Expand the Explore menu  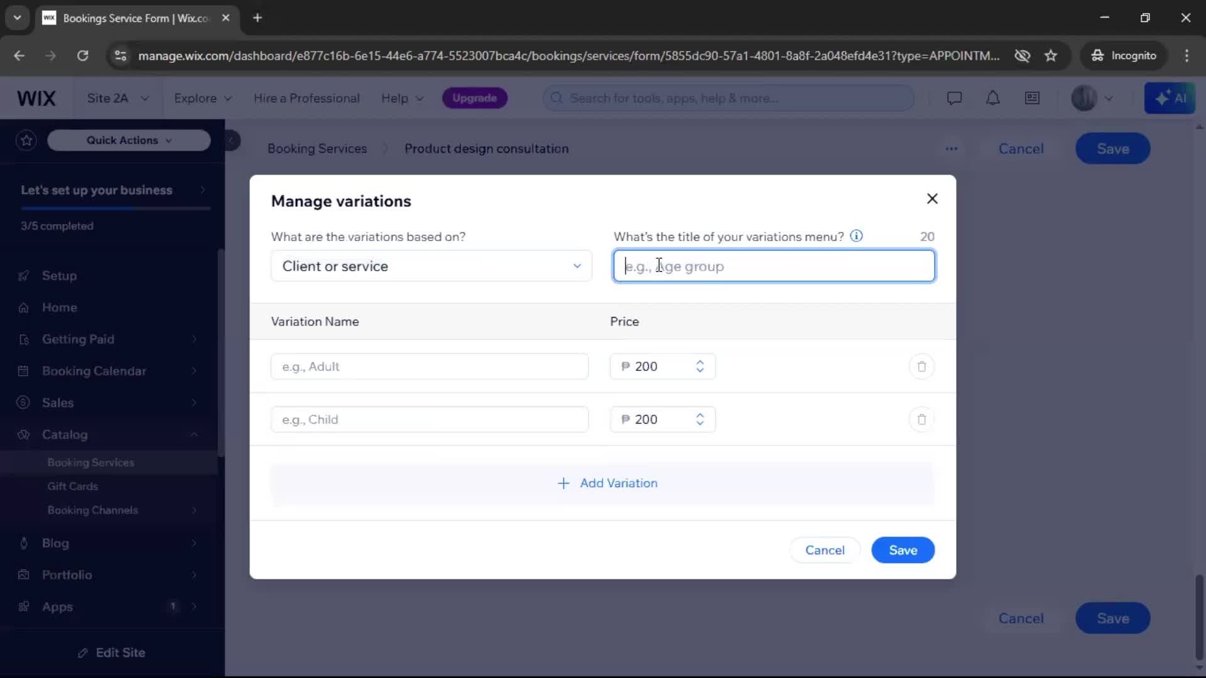click(x=203, y=98)
